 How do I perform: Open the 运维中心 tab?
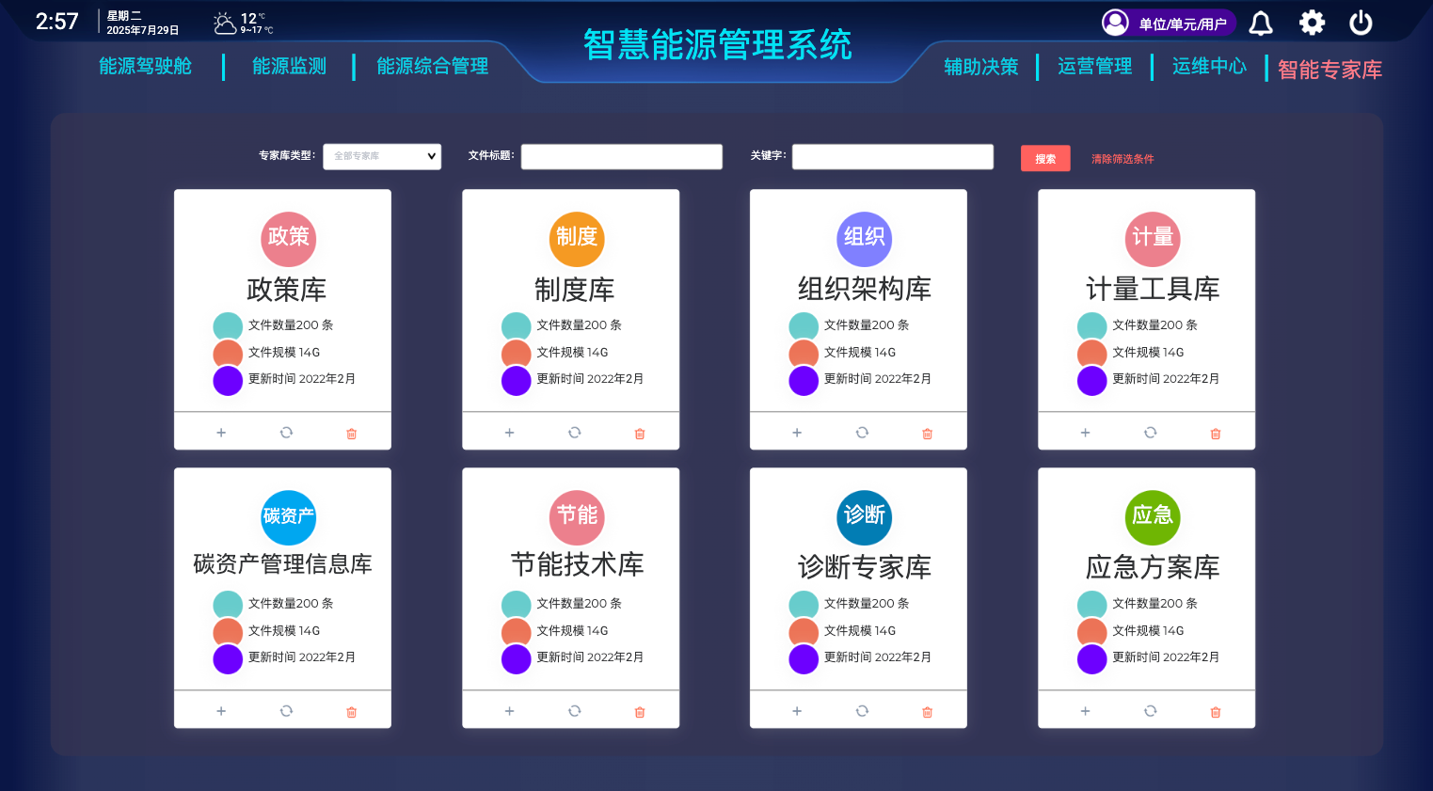1209,66
